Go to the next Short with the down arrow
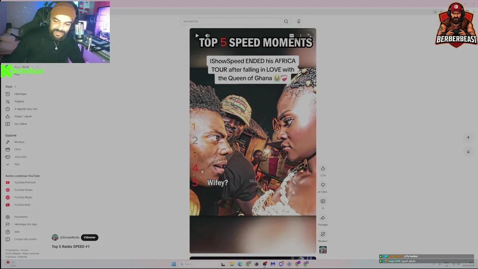478x269 pixels. click(468, 151)
